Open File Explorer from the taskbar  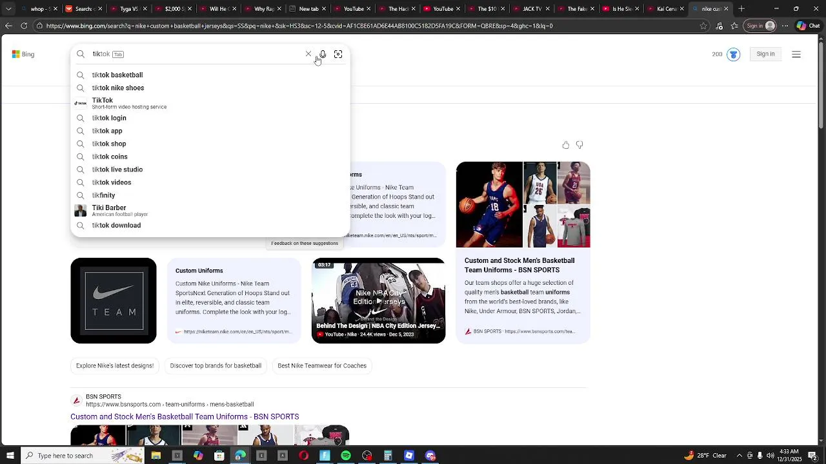(156, 456)
